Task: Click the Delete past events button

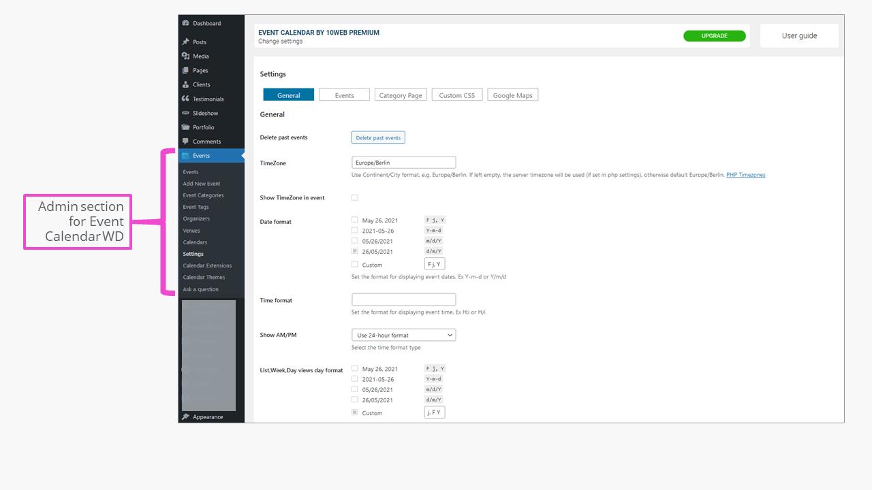Action: (378, 137)
